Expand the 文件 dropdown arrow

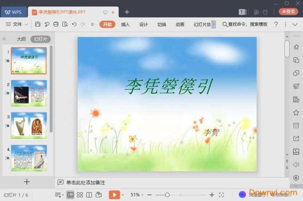(26, 24)
